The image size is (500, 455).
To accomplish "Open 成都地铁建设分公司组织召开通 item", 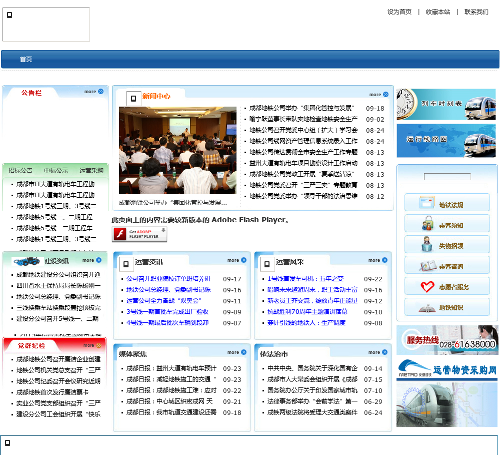I will point(58,275).
